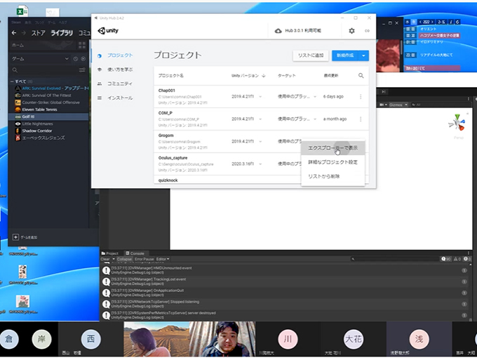Expand the 新規作成 dropdown arrow
Screen dimensions: 477x358
pos(363,55)
